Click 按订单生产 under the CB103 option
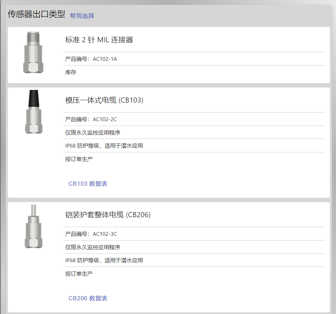 pos(79,159)
